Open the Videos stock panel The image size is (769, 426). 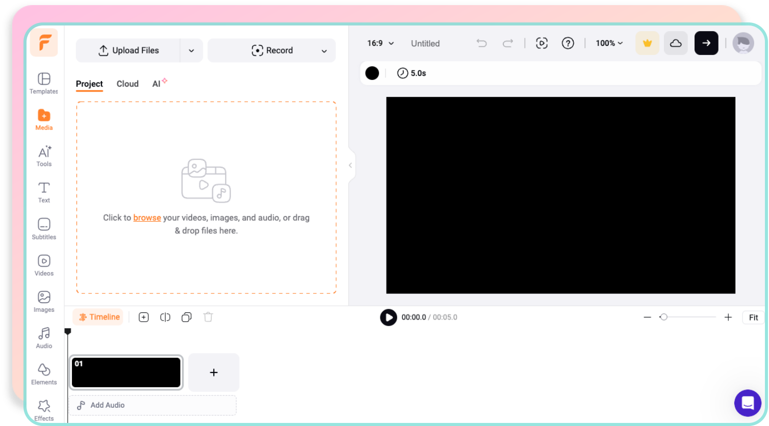44,264
